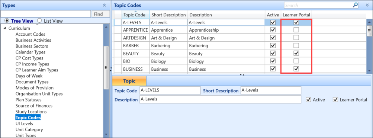Click the Types find text field

(46, 14)
